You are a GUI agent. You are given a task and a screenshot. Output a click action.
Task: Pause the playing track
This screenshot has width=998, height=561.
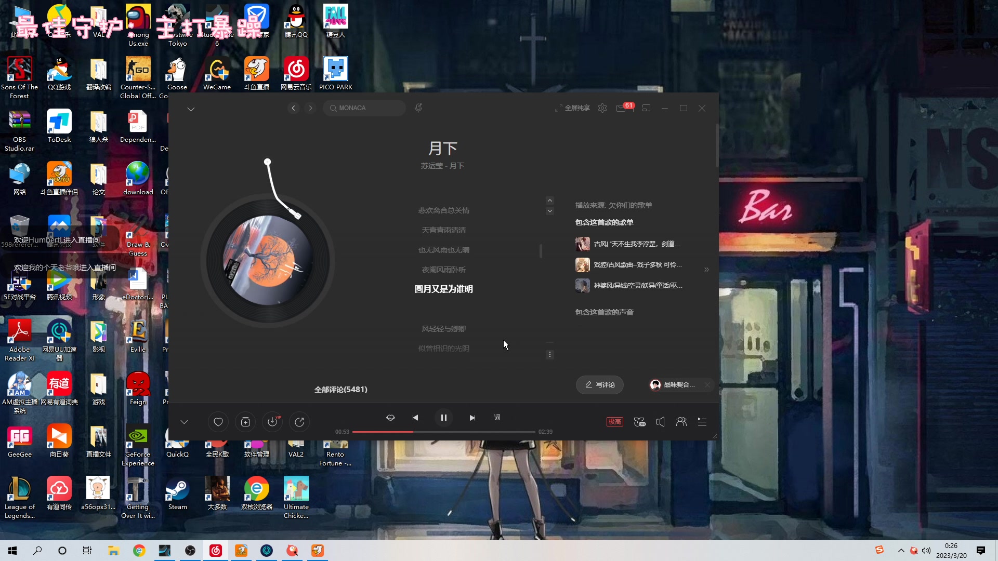click(x=443, y=418)
